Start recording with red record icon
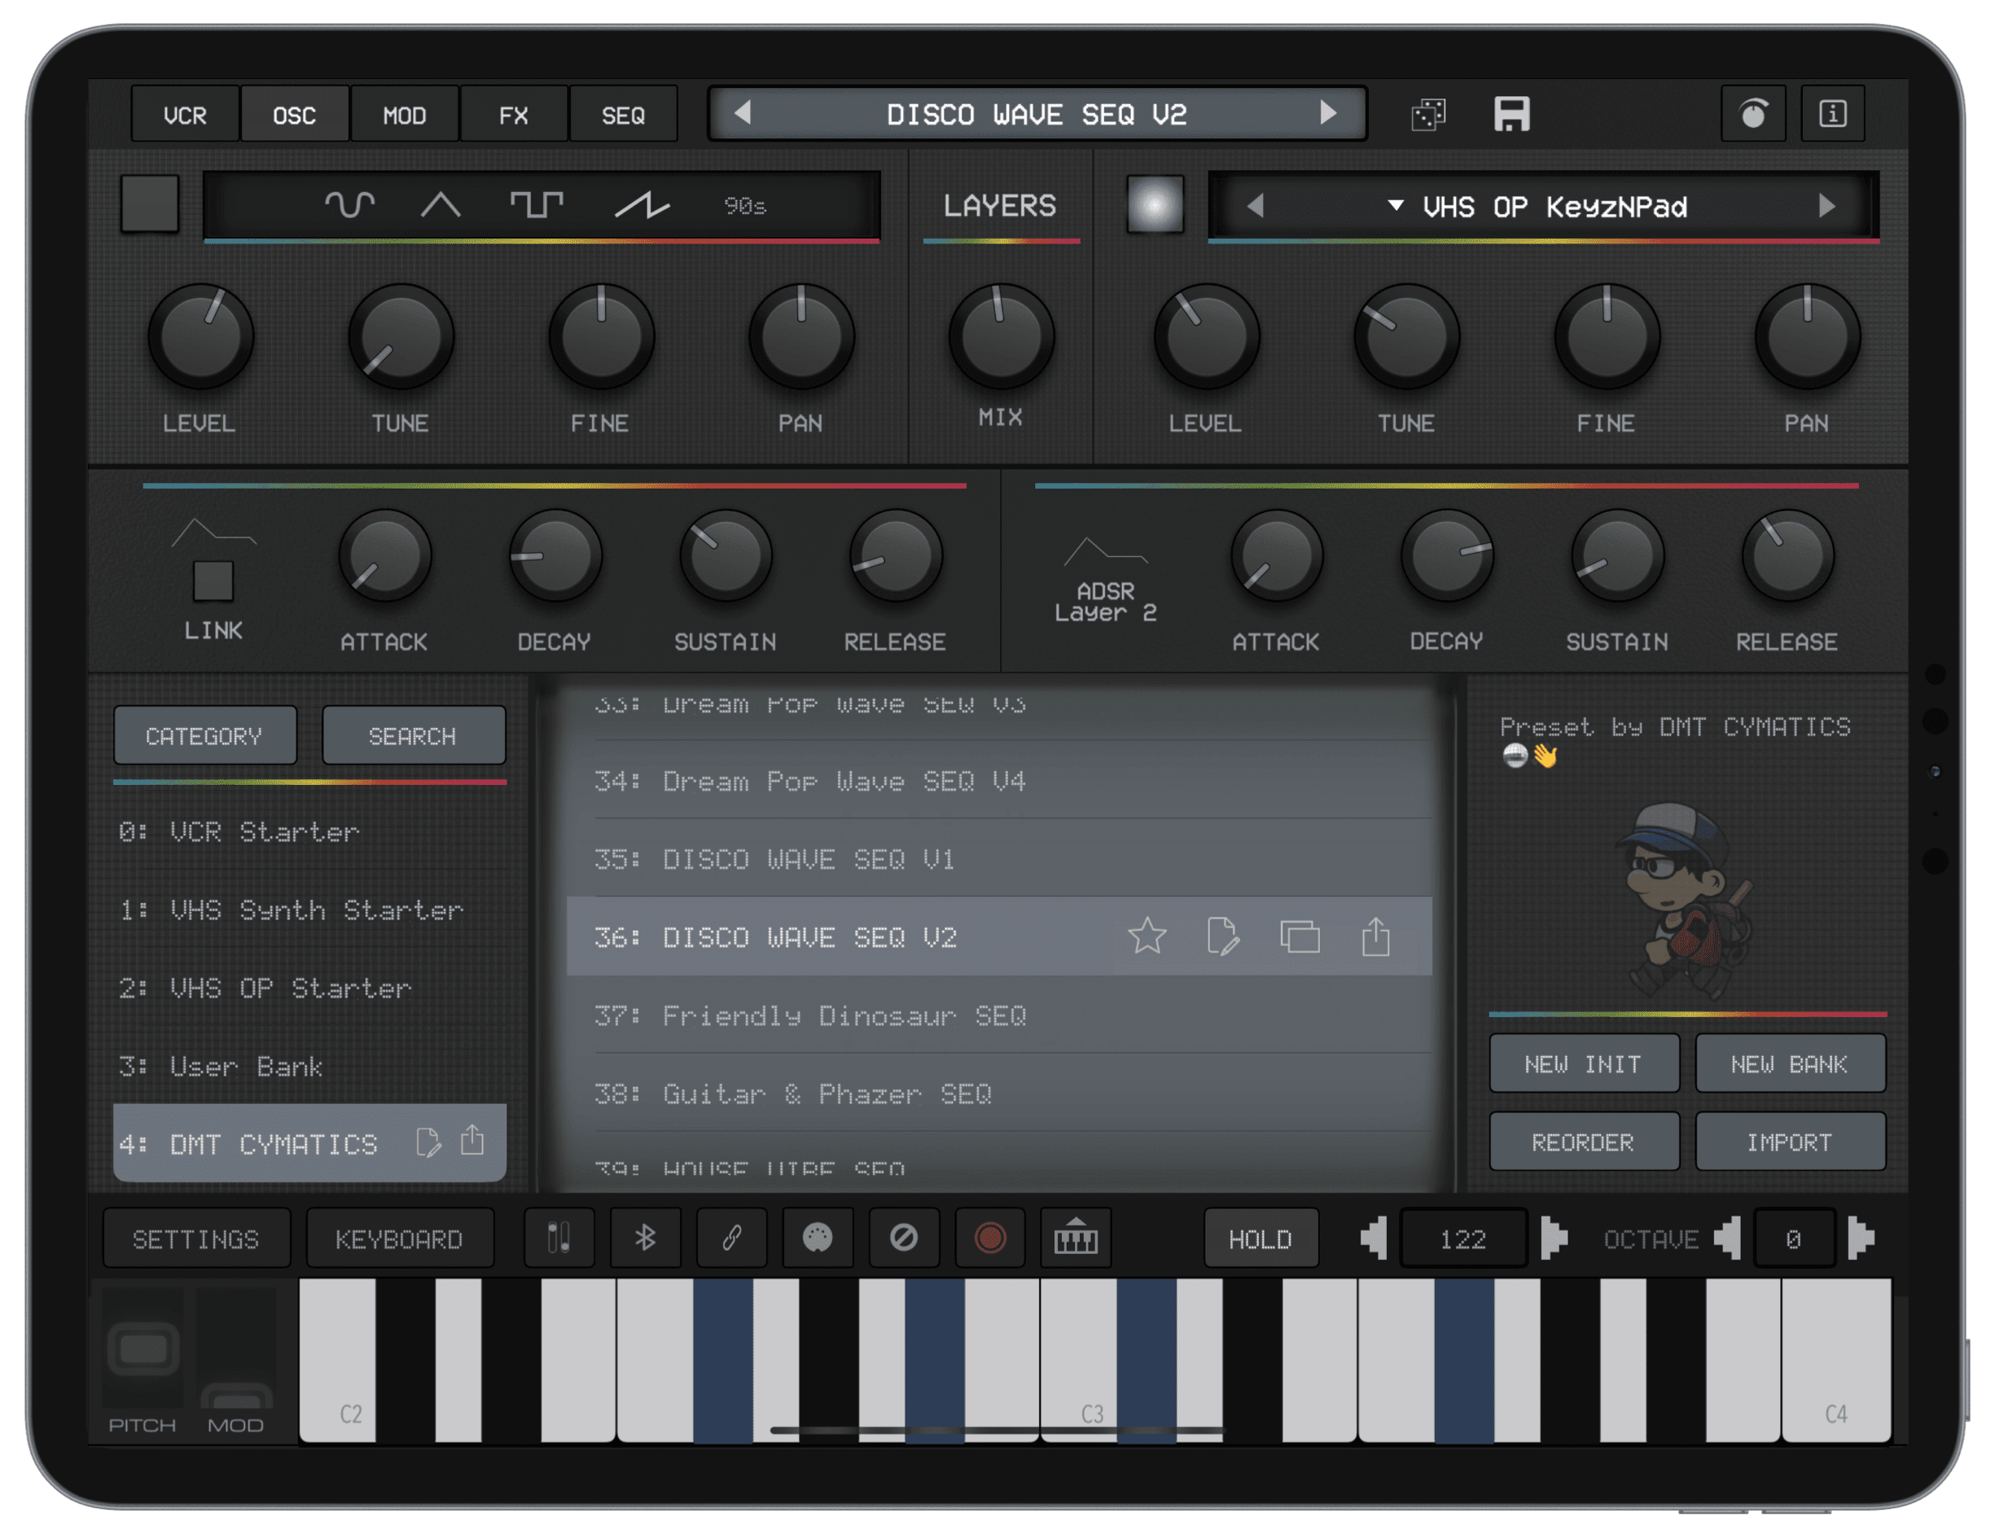The height and width of the screenshot is (1539, 1995). [989, 1239]
